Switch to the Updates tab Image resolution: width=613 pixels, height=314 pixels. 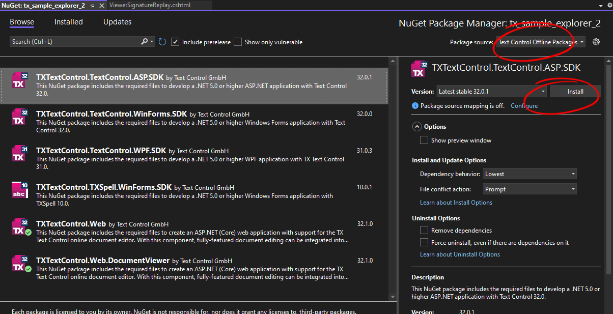(x=117, y=22)
